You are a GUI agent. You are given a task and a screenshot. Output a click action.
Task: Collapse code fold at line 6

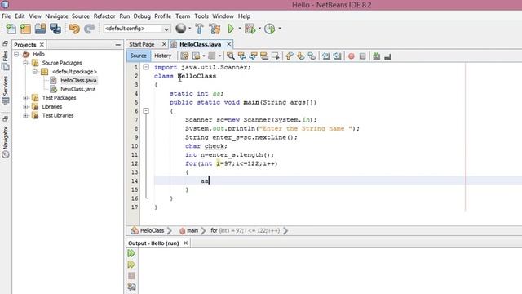pos(146,111)
